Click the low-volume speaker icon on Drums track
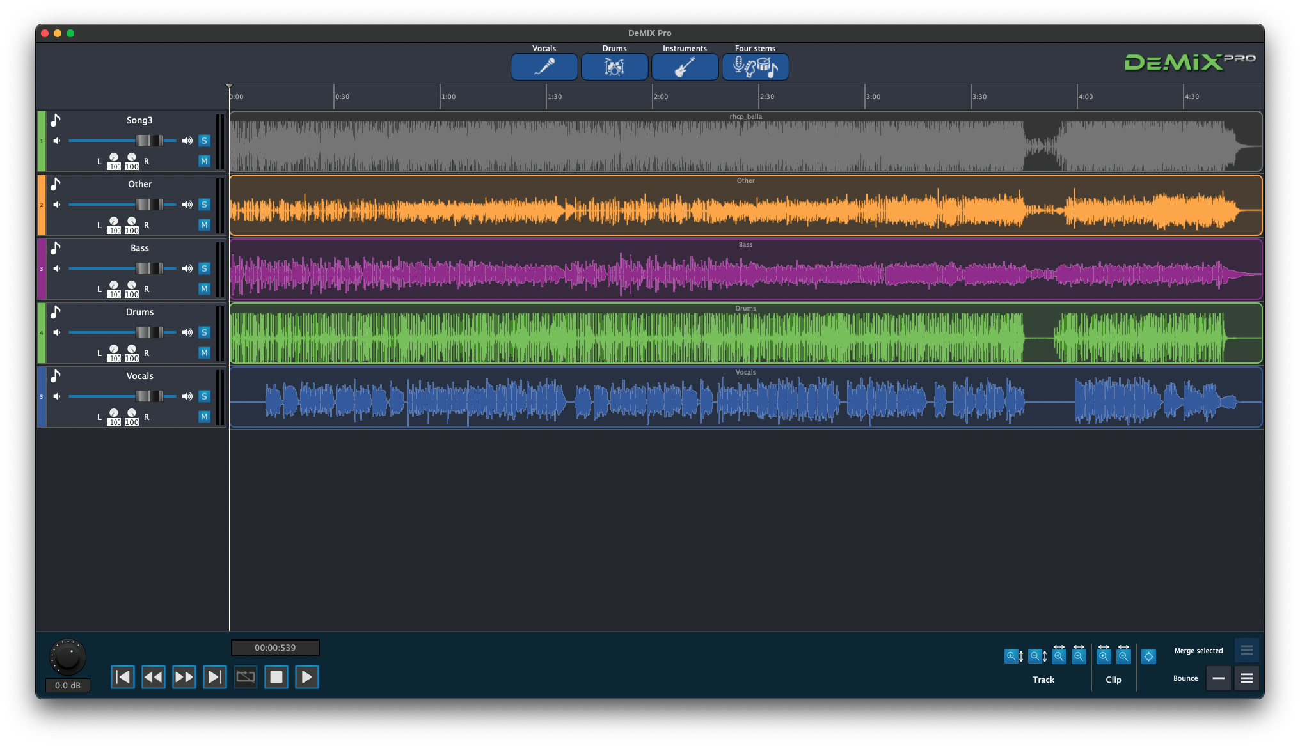This screenshot has width=1300, height=746. [x=57, y=332]
